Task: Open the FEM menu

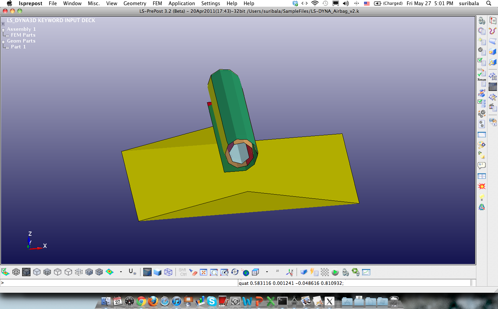Action: click(157, 3)
